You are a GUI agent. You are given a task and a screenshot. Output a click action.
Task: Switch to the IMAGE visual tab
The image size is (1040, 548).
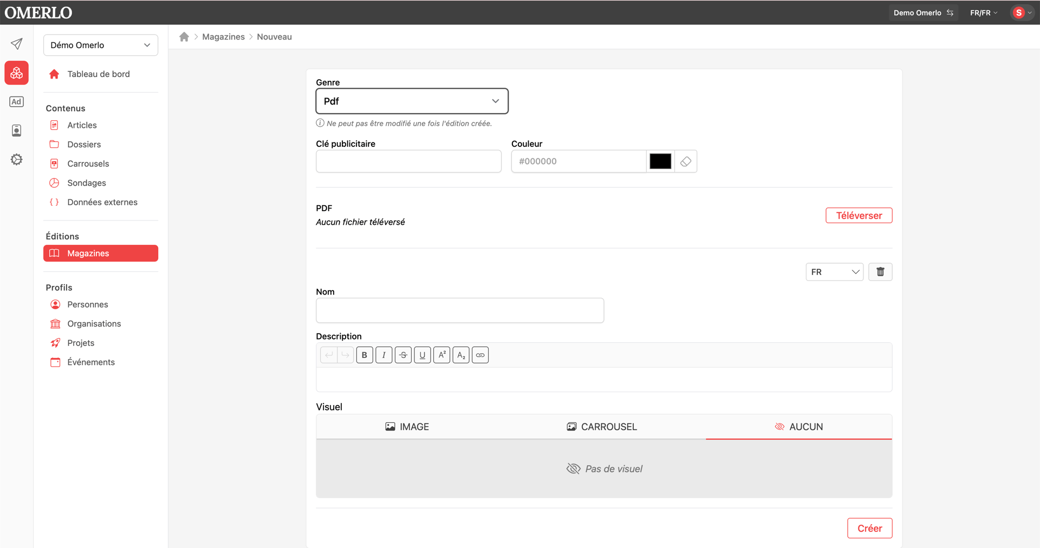pyautogui.click(x=407, y=427)
